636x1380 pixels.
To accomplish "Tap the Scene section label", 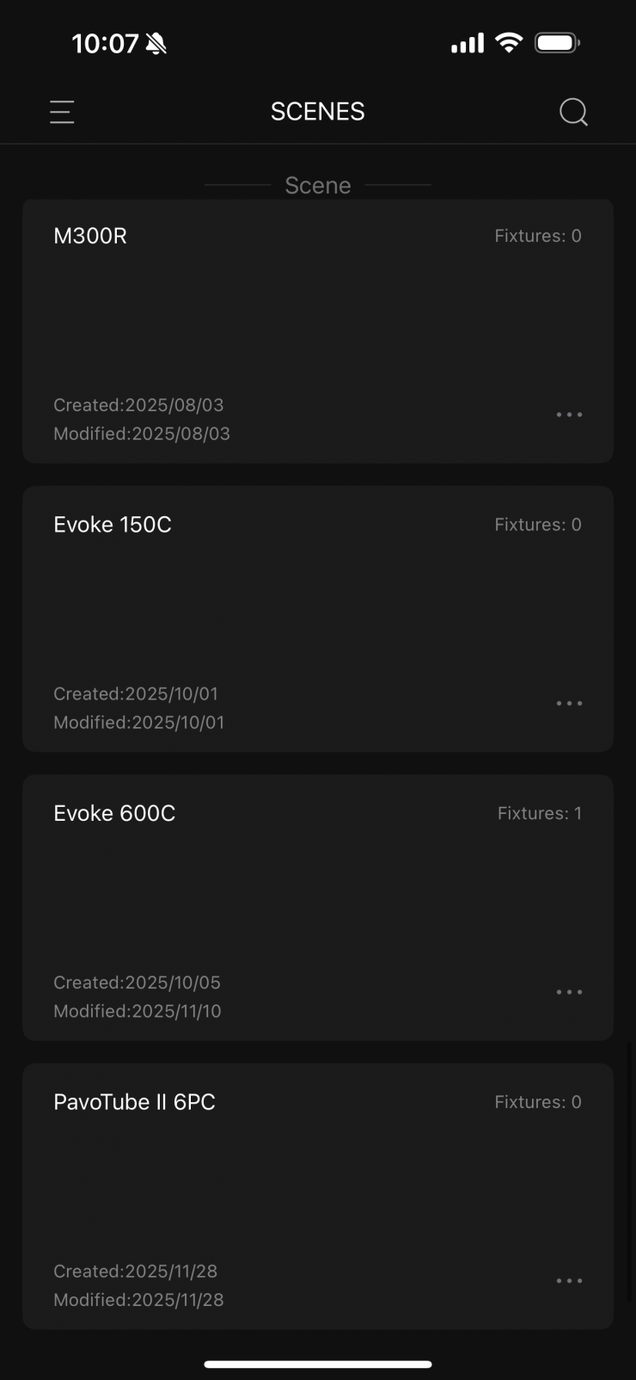I will click(318, 185).
